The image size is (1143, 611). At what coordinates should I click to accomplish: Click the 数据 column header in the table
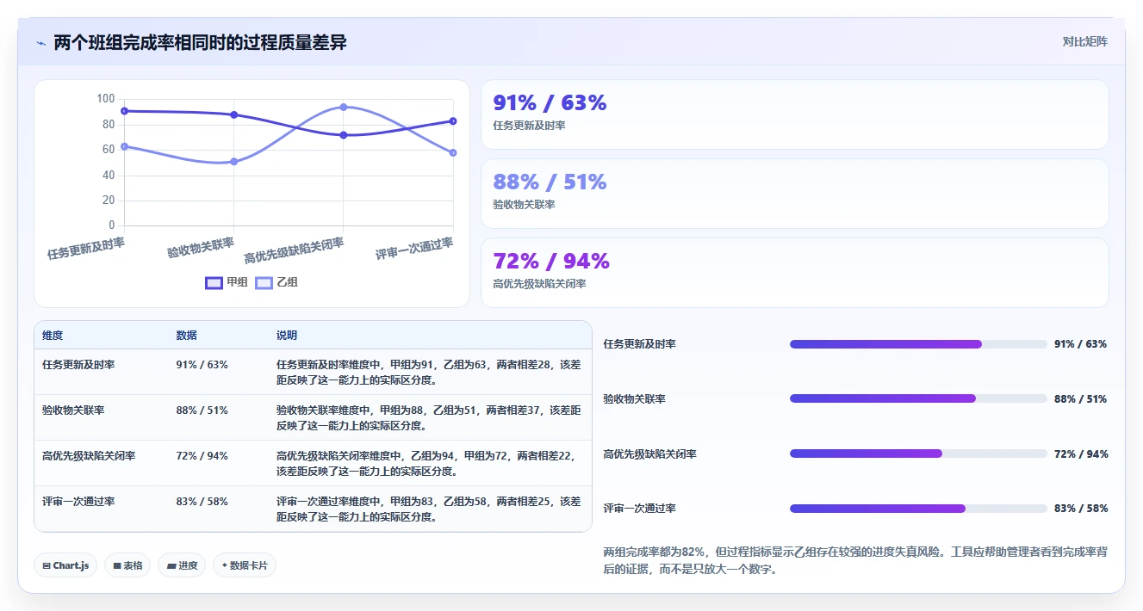point(186,336)
